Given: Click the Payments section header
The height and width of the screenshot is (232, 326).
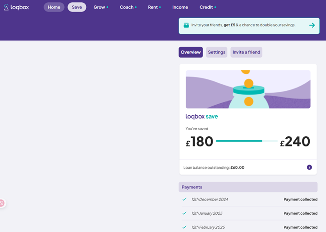Looking at the screenshot, I should click(248, 187).
